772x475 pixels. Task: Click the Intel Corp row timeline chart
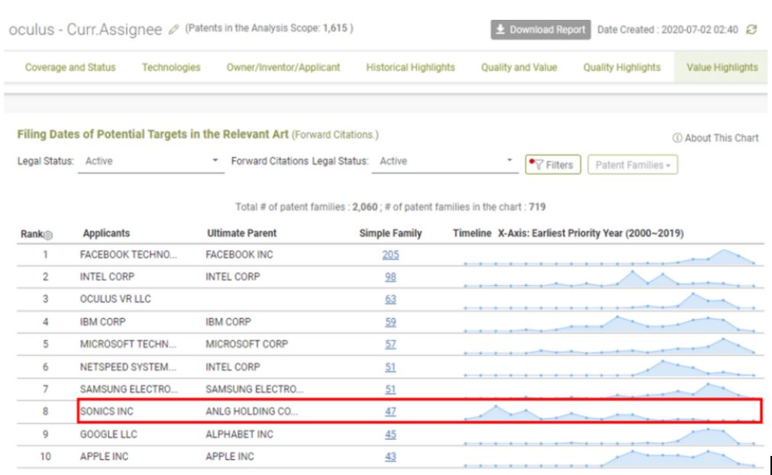(x=609, y=278)
